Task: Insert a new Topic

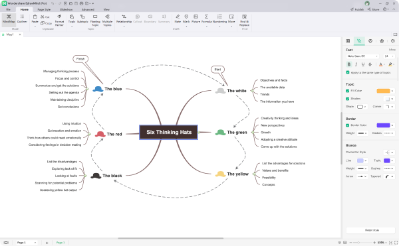Action: (x=72, y=19)
